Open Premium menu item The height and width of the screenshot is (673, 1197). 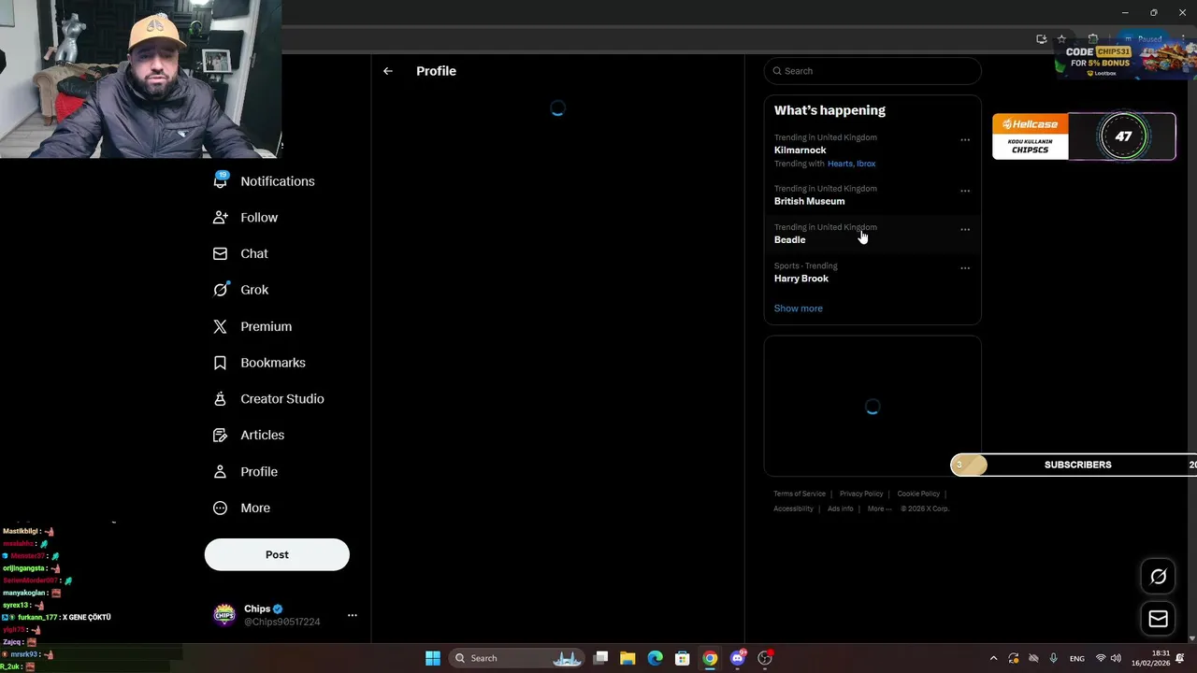(253, 326)
